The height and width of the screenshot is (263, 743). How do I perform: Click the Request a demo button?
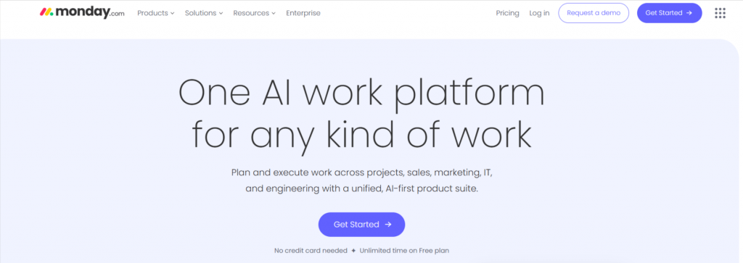(594, 13)
